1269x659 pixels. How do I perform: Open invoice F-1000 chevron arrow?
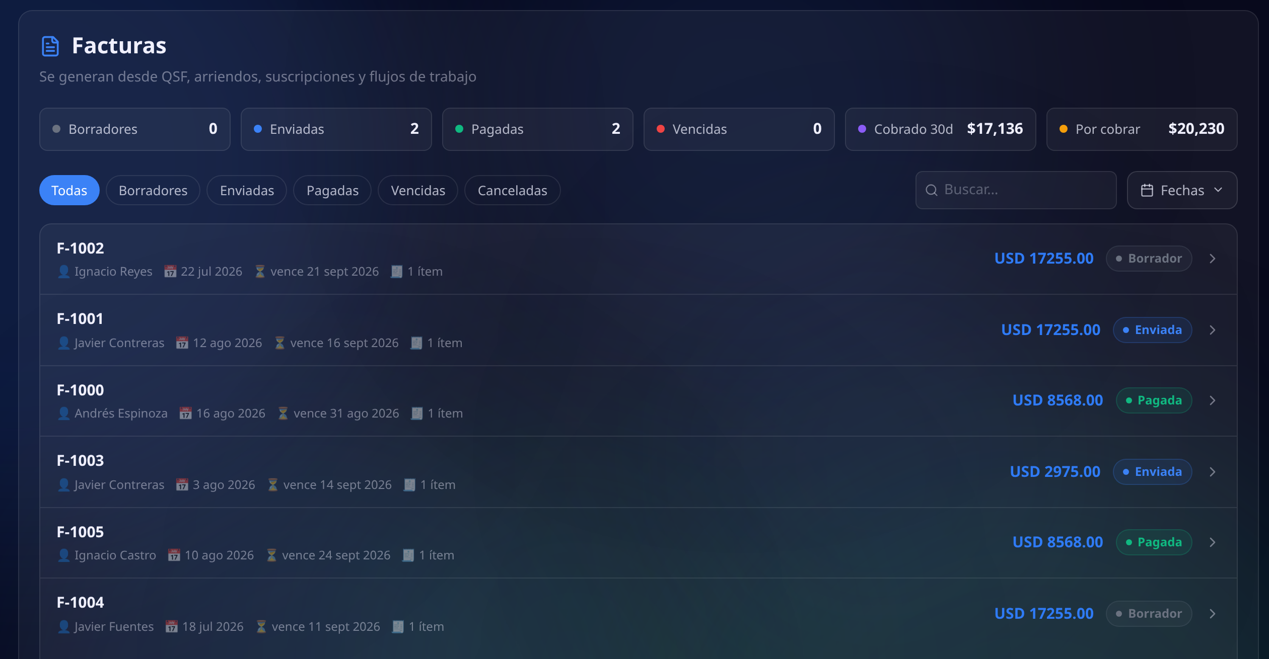point(1213,400)
